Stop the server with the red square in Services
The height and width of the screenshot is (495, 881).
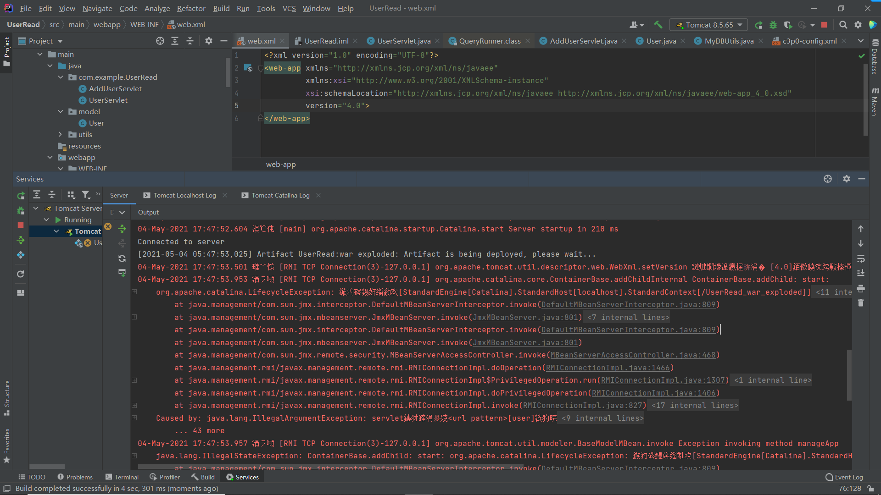(21, 225)
